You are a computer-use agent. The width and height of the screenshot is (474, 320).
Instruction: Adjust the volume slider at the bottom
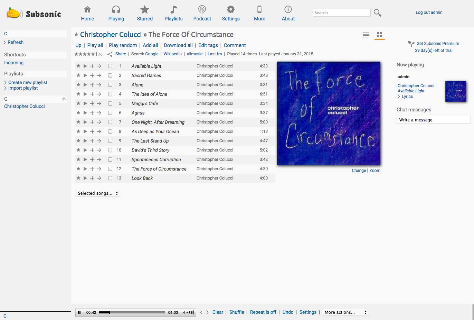[x=189, y=312]
